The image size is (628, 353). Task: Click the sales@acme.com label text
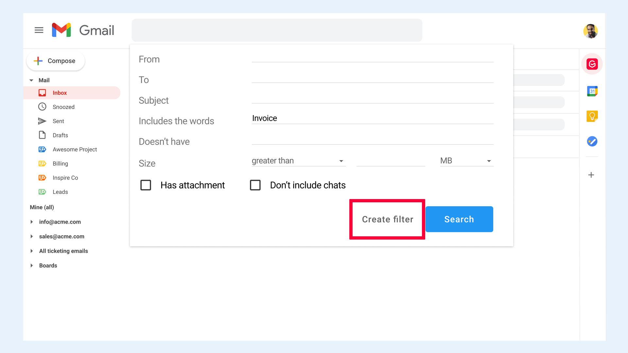tap(62, 236)
